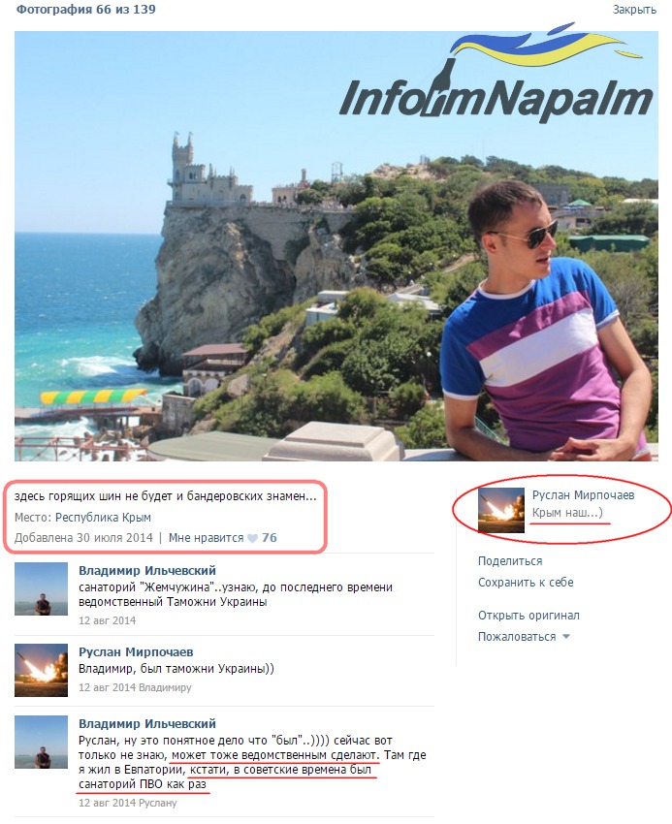Open Владимир Ильчевский name on last comment
Viewport: 672px width, 824px height.
[x=147, y=723]
